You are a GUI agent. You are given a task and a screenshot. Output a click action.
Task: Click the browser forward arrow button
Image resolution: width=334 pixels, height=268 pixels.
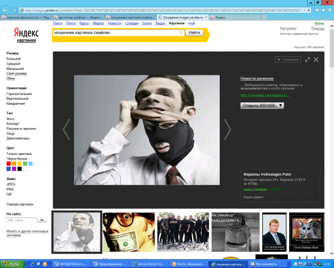(14, 10)
